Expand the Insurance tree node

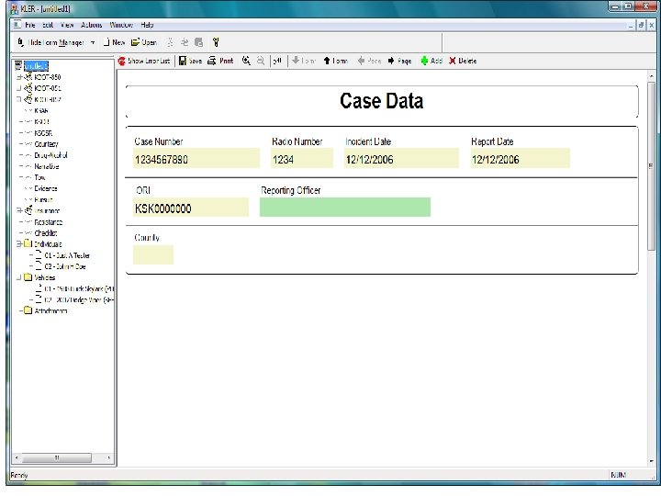click(18, 210)
